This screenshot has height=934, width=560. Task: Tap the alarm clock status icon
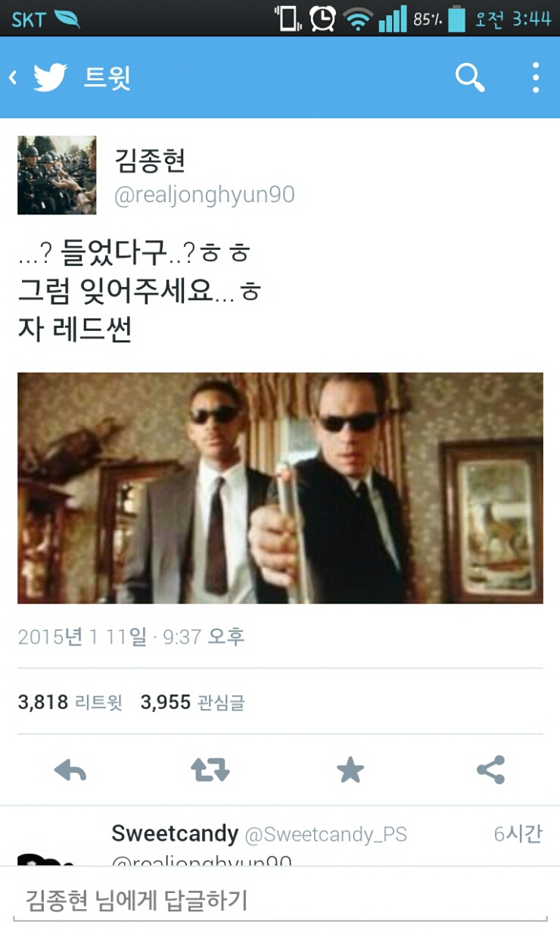point(323,17)
